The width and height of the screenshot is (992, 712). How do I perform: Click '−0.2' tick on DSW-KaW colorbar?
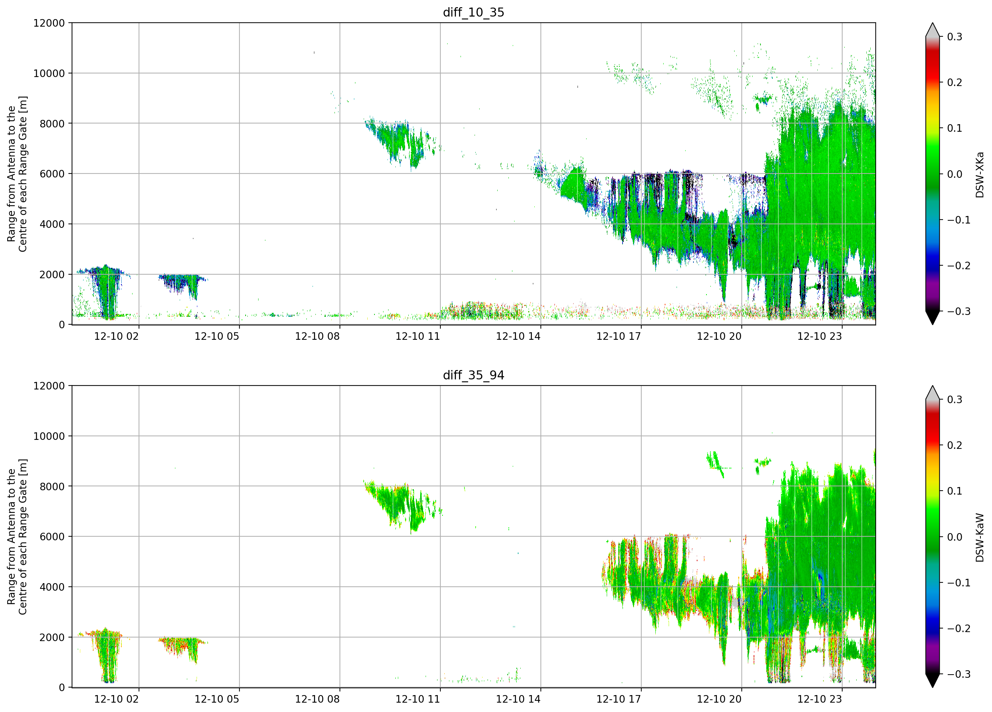959,628
